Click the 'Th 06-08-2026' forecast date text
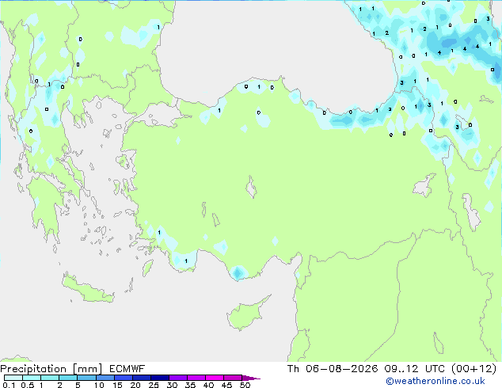The image size is (502, 388). 333,369
